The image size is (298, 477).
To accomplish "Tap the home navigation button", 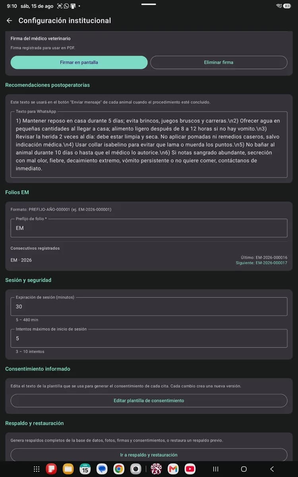I will coord(244,469).
